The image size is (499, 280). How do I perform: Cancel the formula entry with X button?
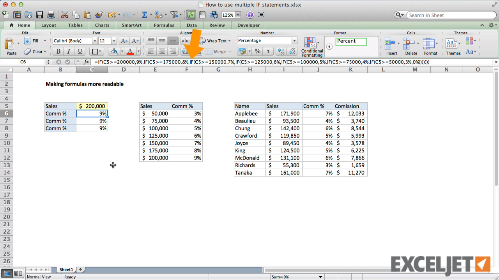(x=58, y=62)
